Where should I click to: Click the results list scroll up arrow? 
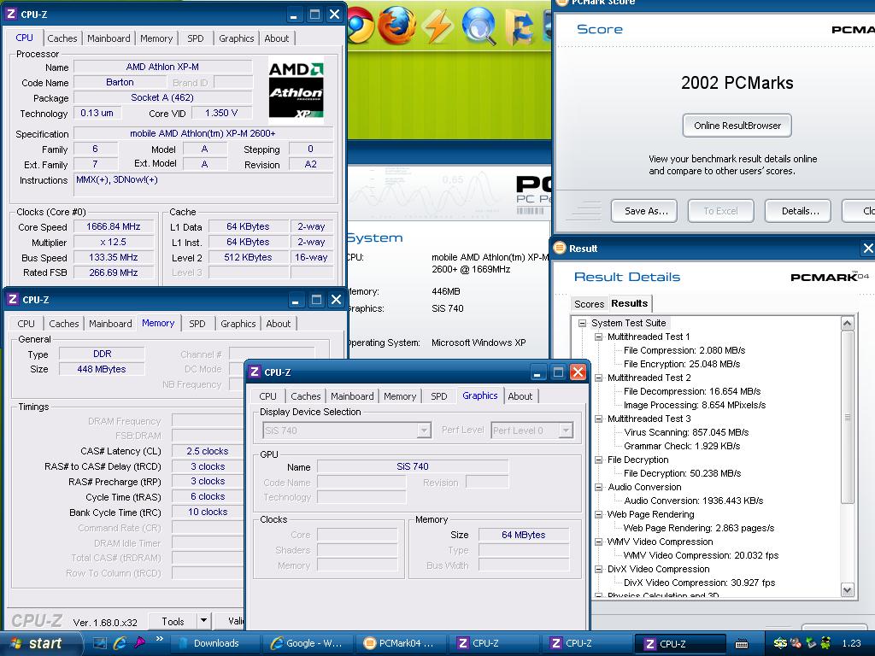click(847, 324)
